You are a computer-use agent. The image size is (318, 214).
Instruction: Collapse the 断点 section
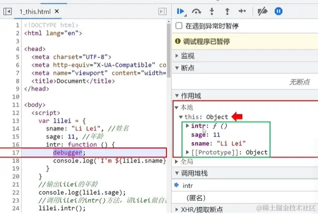[x=177, y=68]
